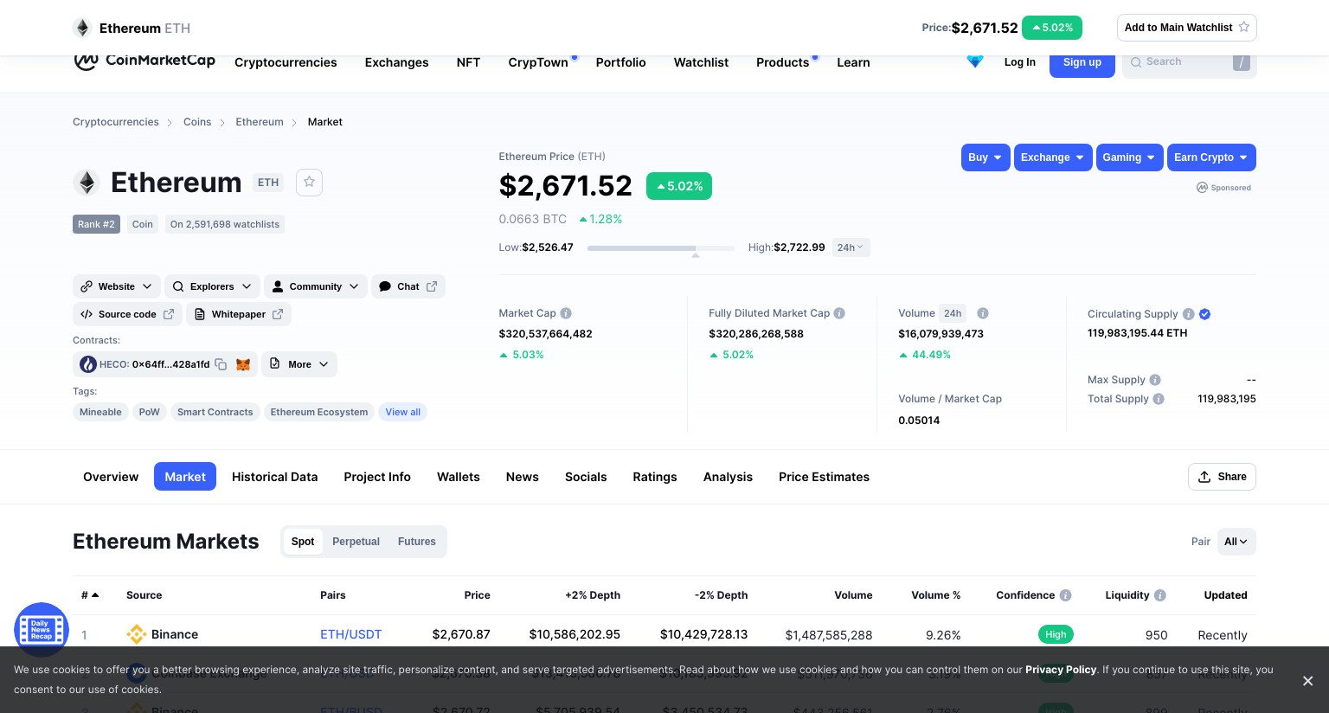1329x713 pixels.
Task: Change the 24h price range period
Action: tap(851, 247)
